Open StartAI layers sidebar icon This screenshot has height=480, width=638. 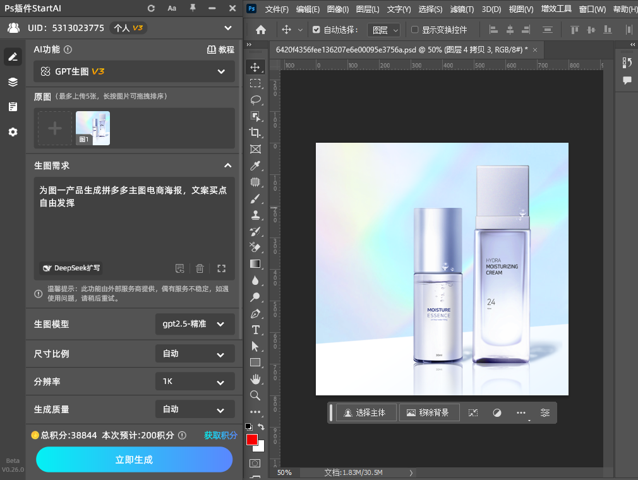13,81
